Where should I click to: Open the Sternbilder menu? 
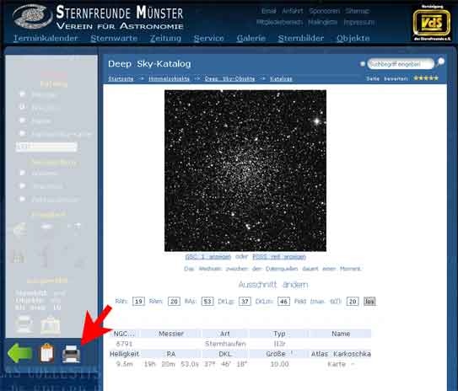[x=301, y=38]
